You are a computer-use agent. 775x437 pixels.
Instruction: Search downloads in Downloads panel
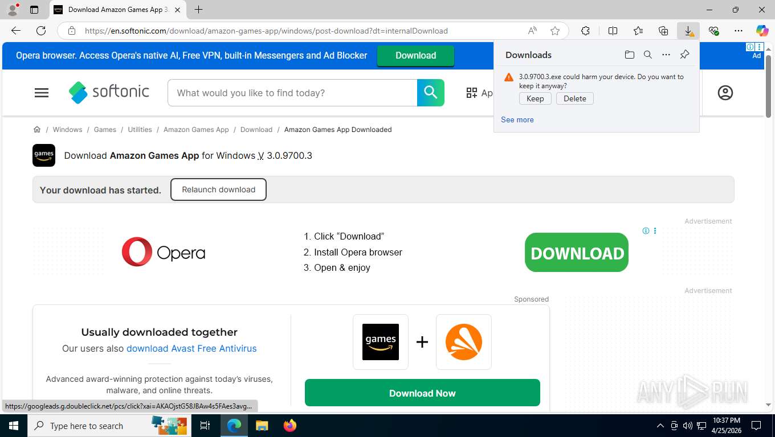[648, 55]
